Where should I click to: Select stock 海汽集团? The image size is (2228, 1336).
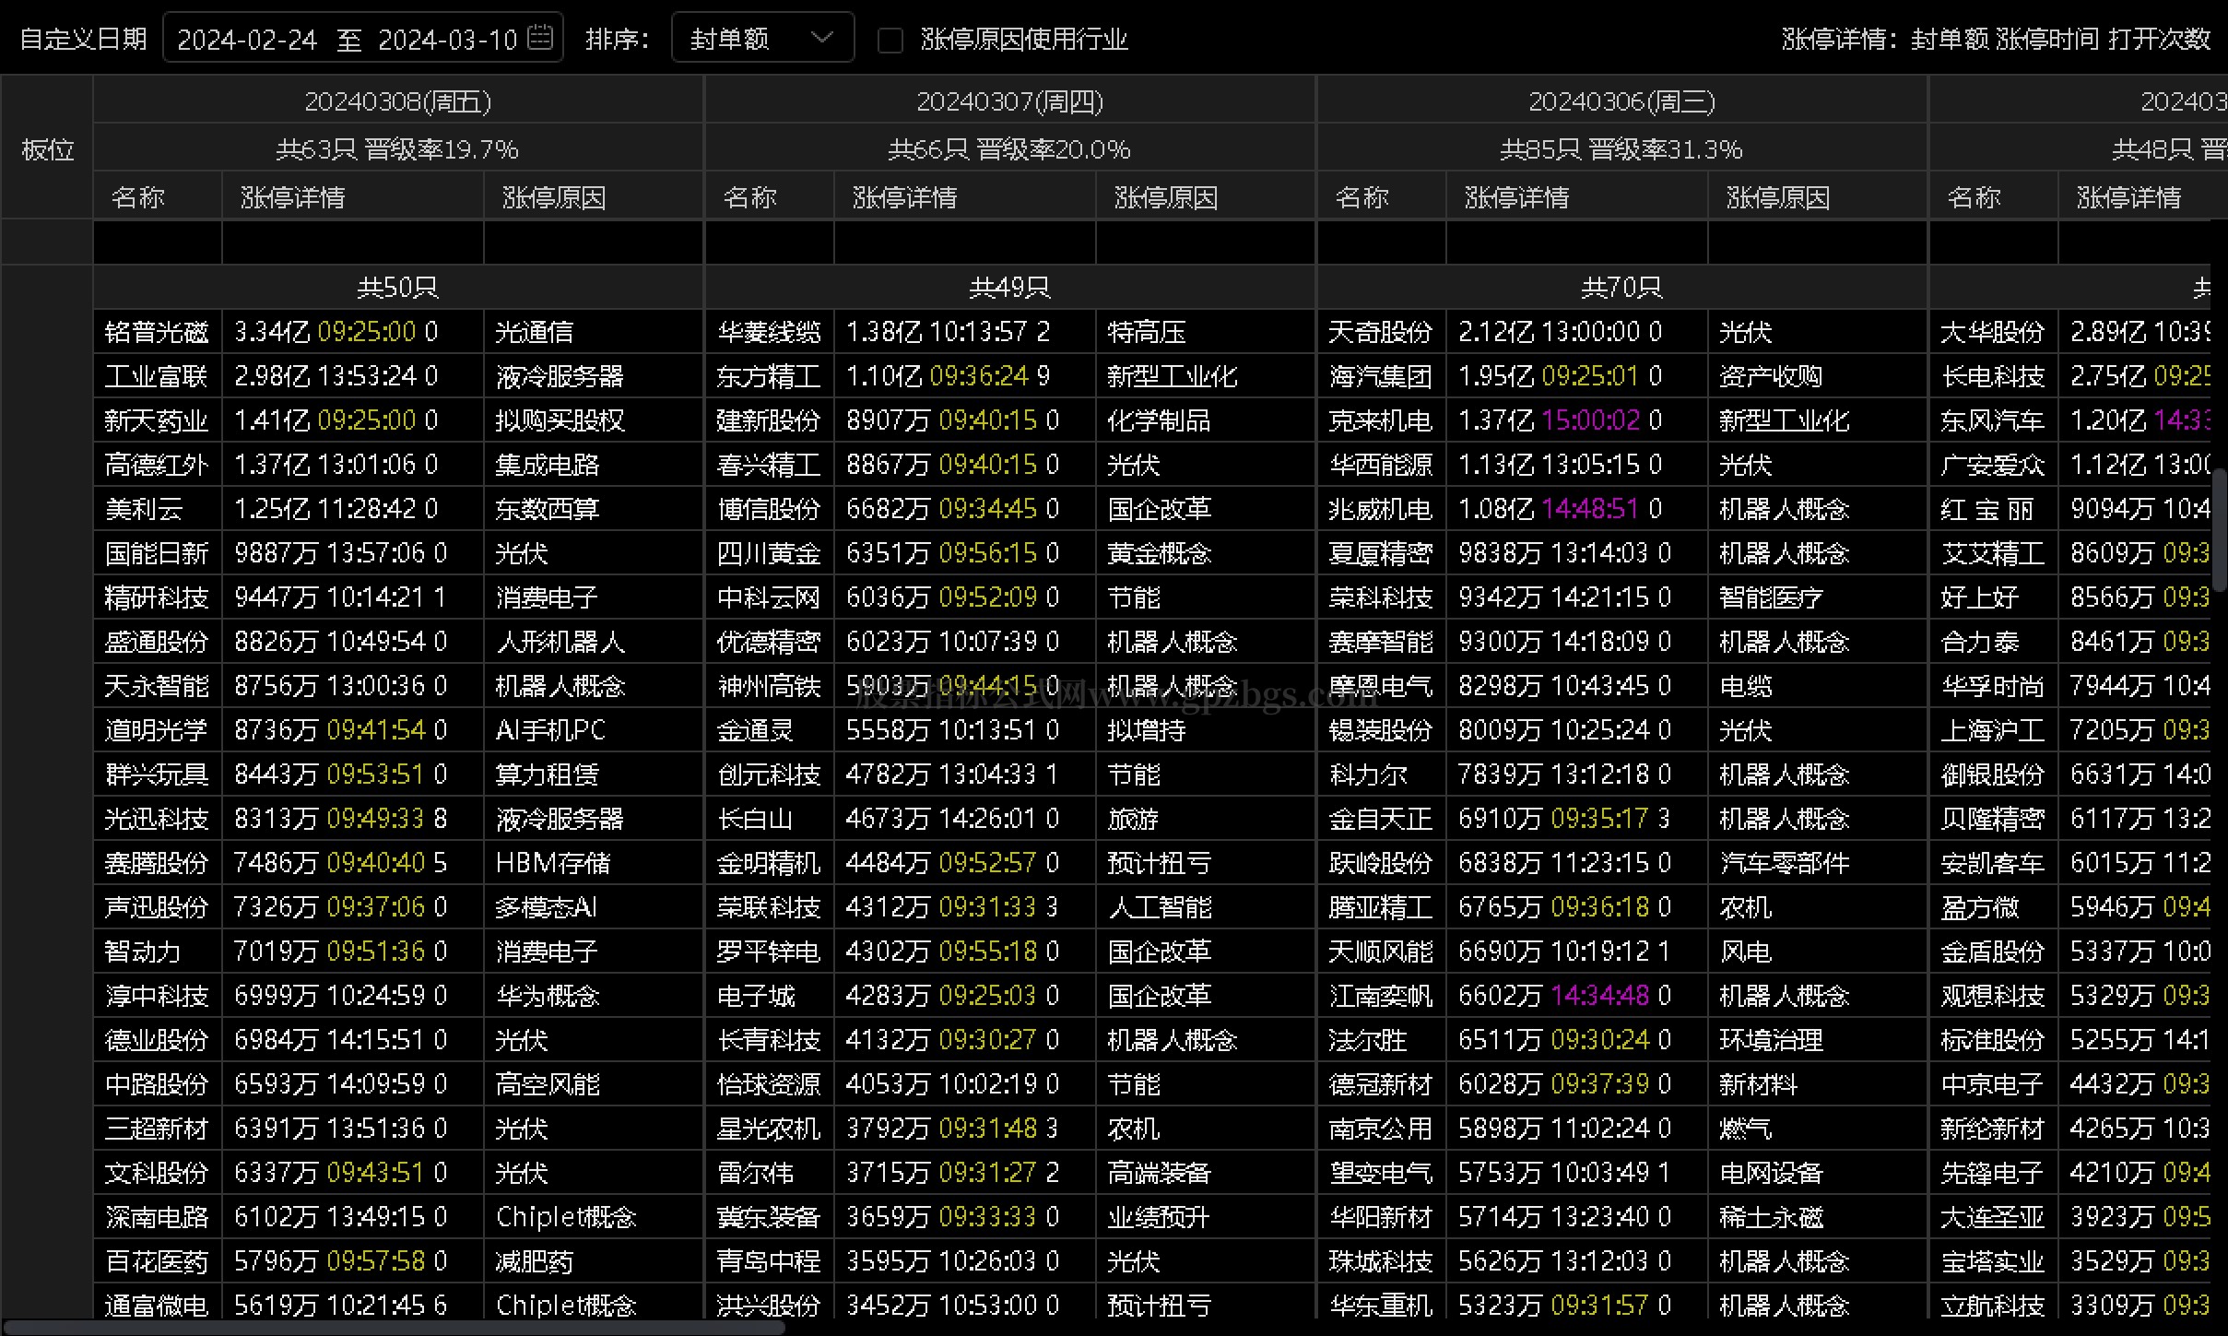1381,375
